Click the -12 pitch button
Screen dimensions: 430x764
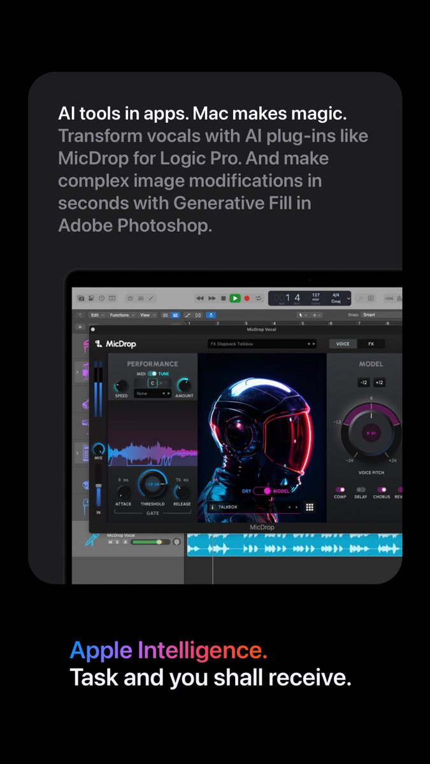coord(363,383)
